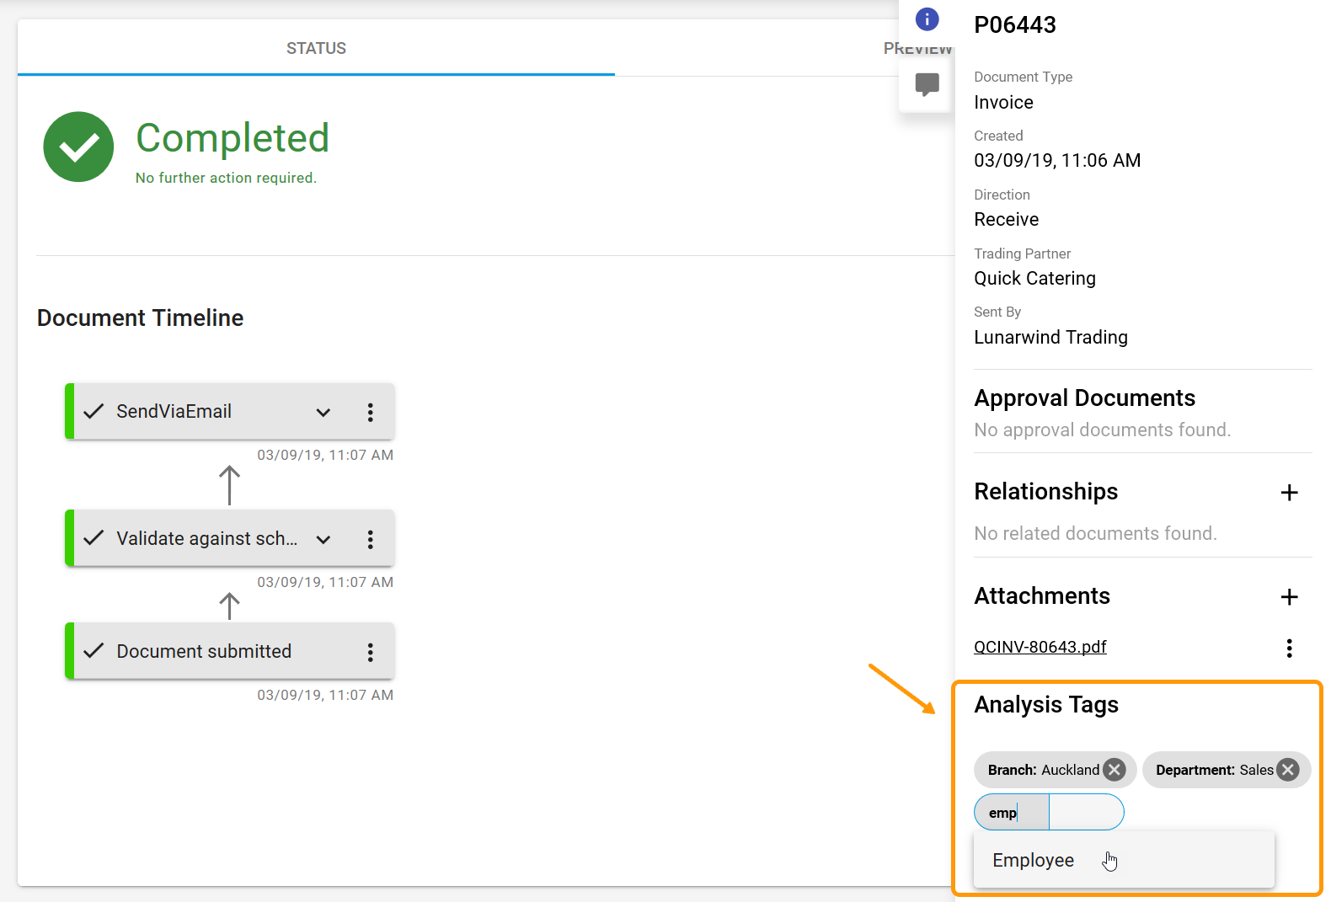Open SendViaEmail step options menu

pyautogui.click(x=370, y=412)
